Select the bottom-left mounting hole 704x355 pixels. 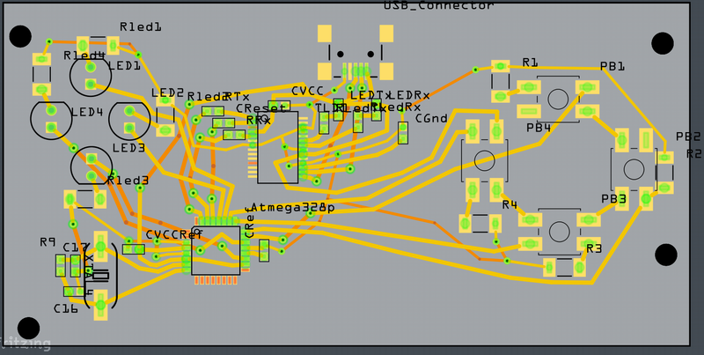28,327
